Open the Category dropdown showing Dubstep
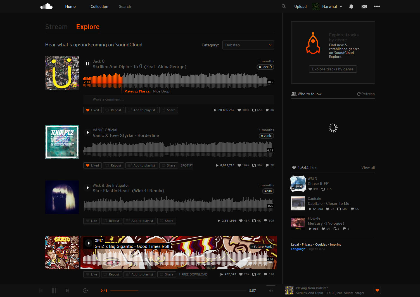The height and width of the screenshot is (297, 420). click(248, 45)
